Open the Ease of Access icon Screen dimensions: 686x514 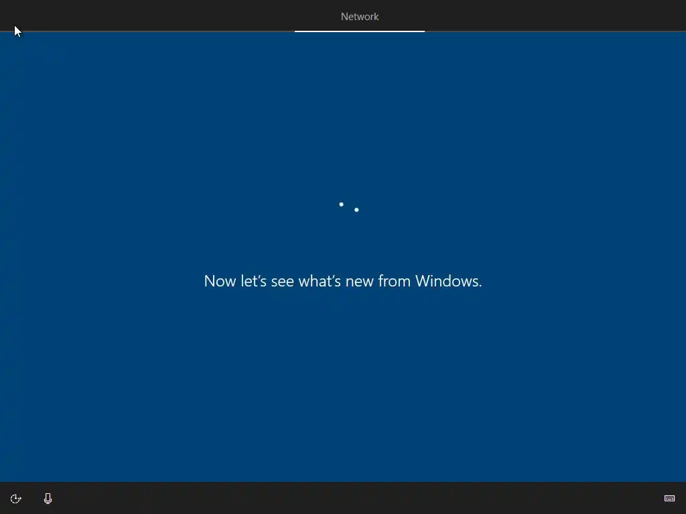pos(16,499)
